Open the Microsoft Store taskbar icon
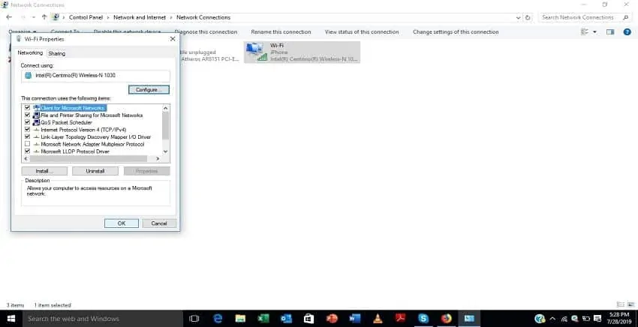638x327 pixels. (308, 319)
